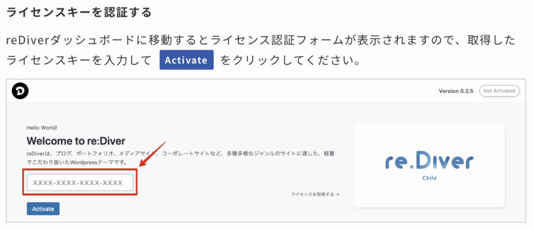Click the white dashboard header bar
The height and width of the screenshot is (229, 533).
tap(266, 91)
